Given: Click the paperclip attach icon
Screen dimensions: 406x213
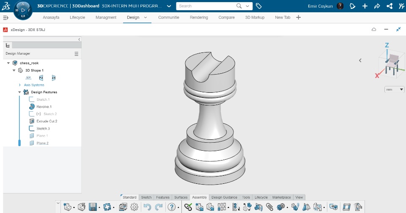Looking at the screenshot, I should point(269,207).
